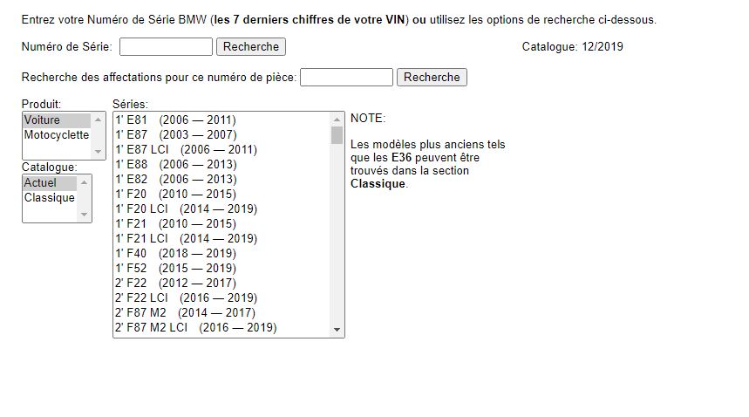Pick the 1' F40 (2018 — 2019) series
The height and width of the screenshot is (417, 749).
click(x=175, y=253)
